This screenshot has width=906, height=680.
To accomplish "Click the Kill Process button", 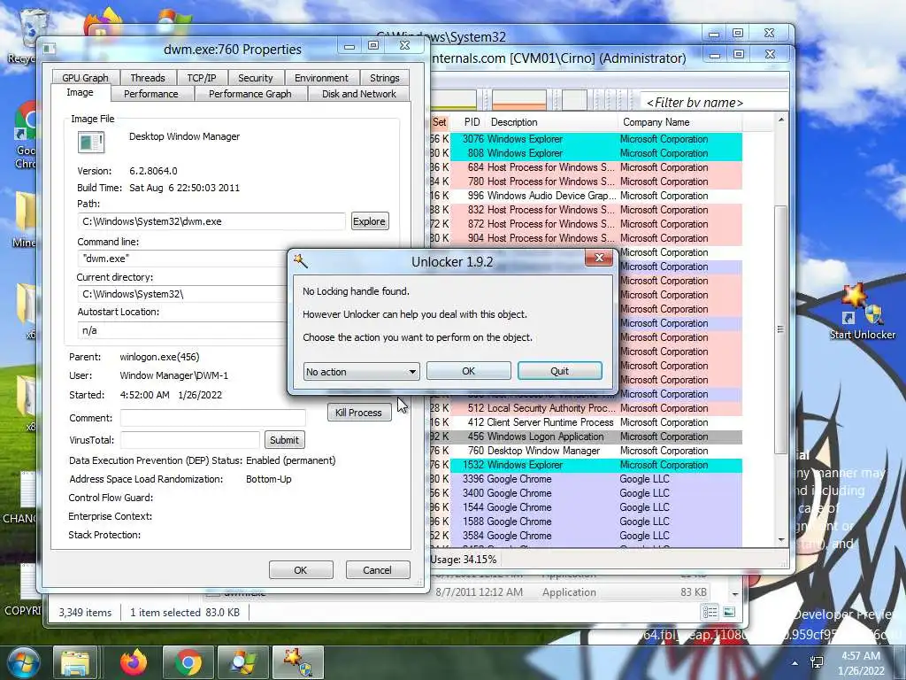I will coord(358,413).
